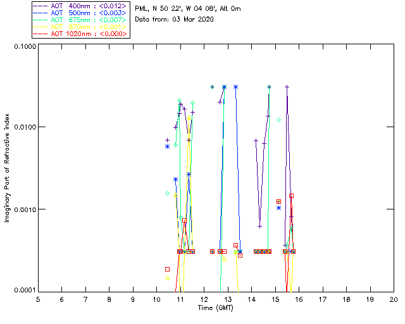Click the 5 tick label on time axis
The image size is (405, 324).
point(38,299)
